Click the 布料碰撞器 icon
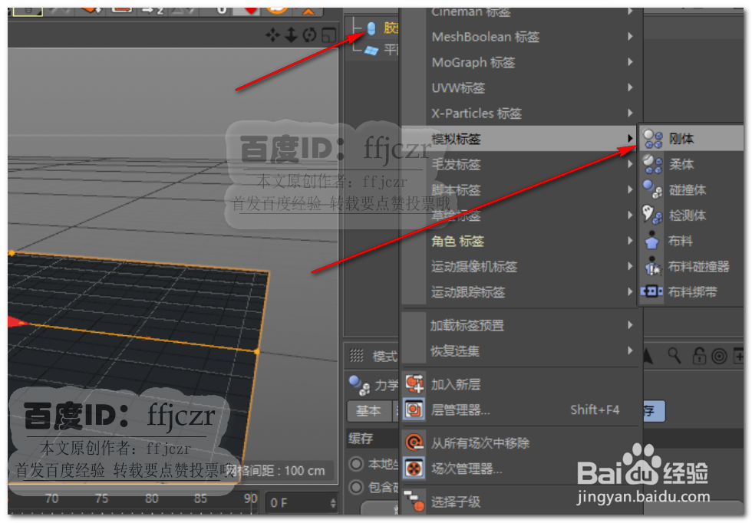The image size is (752, 523). 652,266
